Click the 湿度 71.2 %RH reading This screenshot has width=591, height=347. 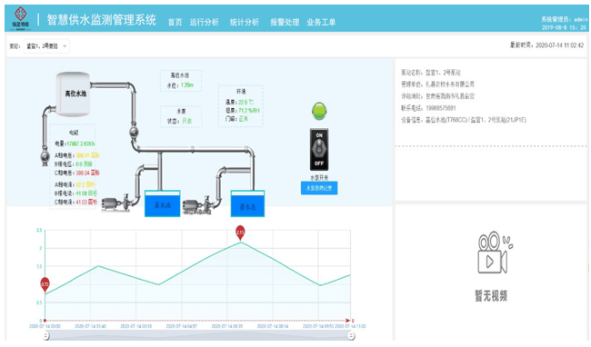pyautogui.click(x=243, y=110)
